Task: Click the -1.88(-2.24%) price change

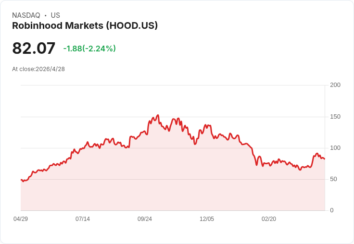Action: coord(89,49)
